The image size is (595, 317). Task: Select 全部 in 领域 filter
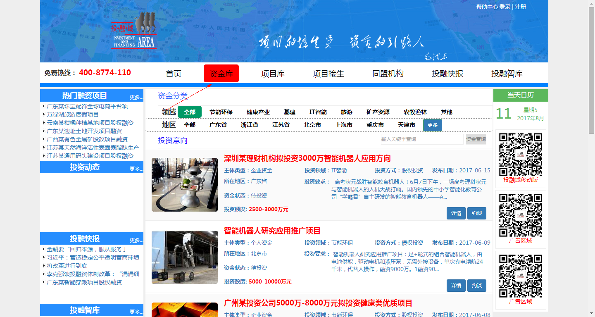point(190,112)
